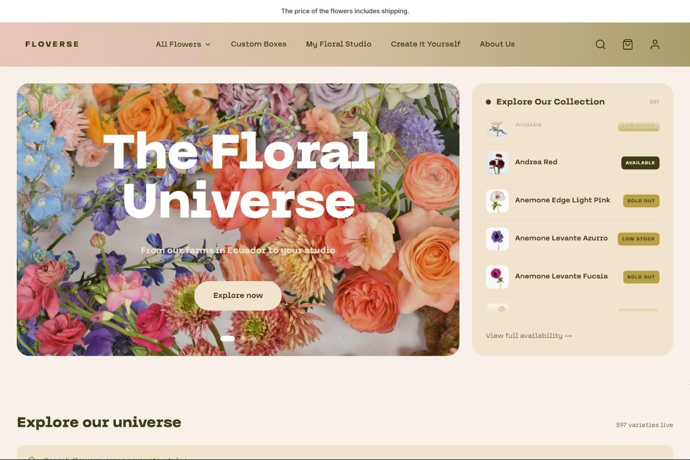690x460 pixels.
Task: Click the AVAILABLE badge for Andrea Red
Action: (640, 163)
